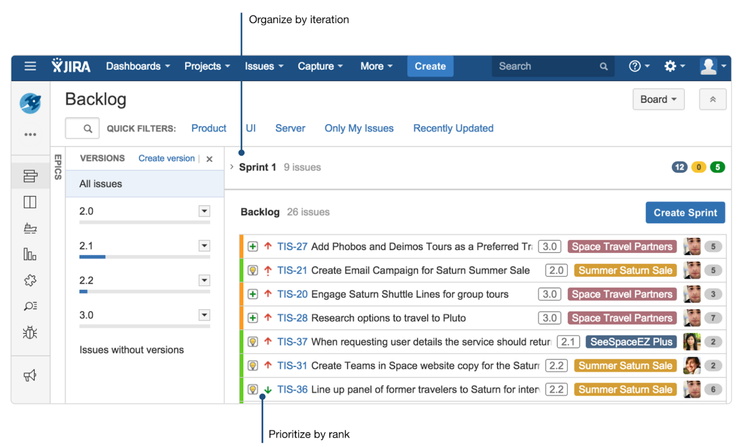Click the Create version link
Viewport: 741px width, 447px height.
166,158
